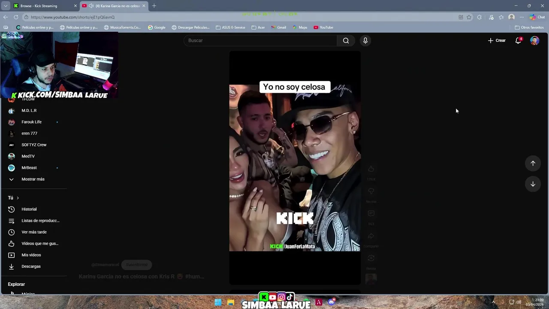Click the address bar URL
This screenshot has height=309, width=549.
[72, 17]
